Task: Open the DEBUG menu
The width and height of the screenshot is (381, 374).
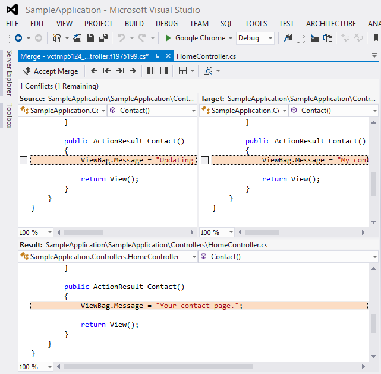Action: (x=166, y=24)
